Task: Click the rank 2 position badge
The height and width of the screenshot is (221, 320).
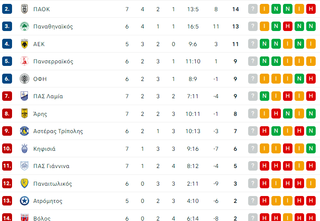Action: click(7, 9)
